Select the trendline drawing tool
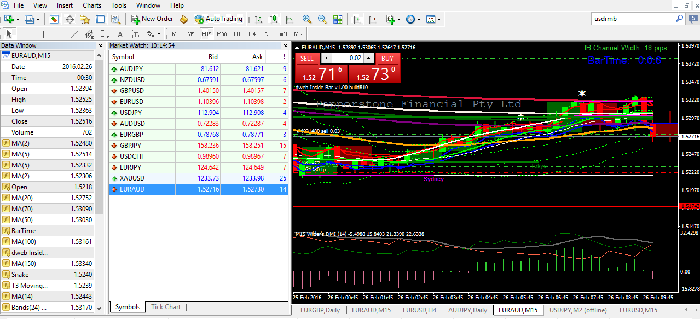Screen dimensions: 700x319 pyautogui.click(x=74, y=34)
